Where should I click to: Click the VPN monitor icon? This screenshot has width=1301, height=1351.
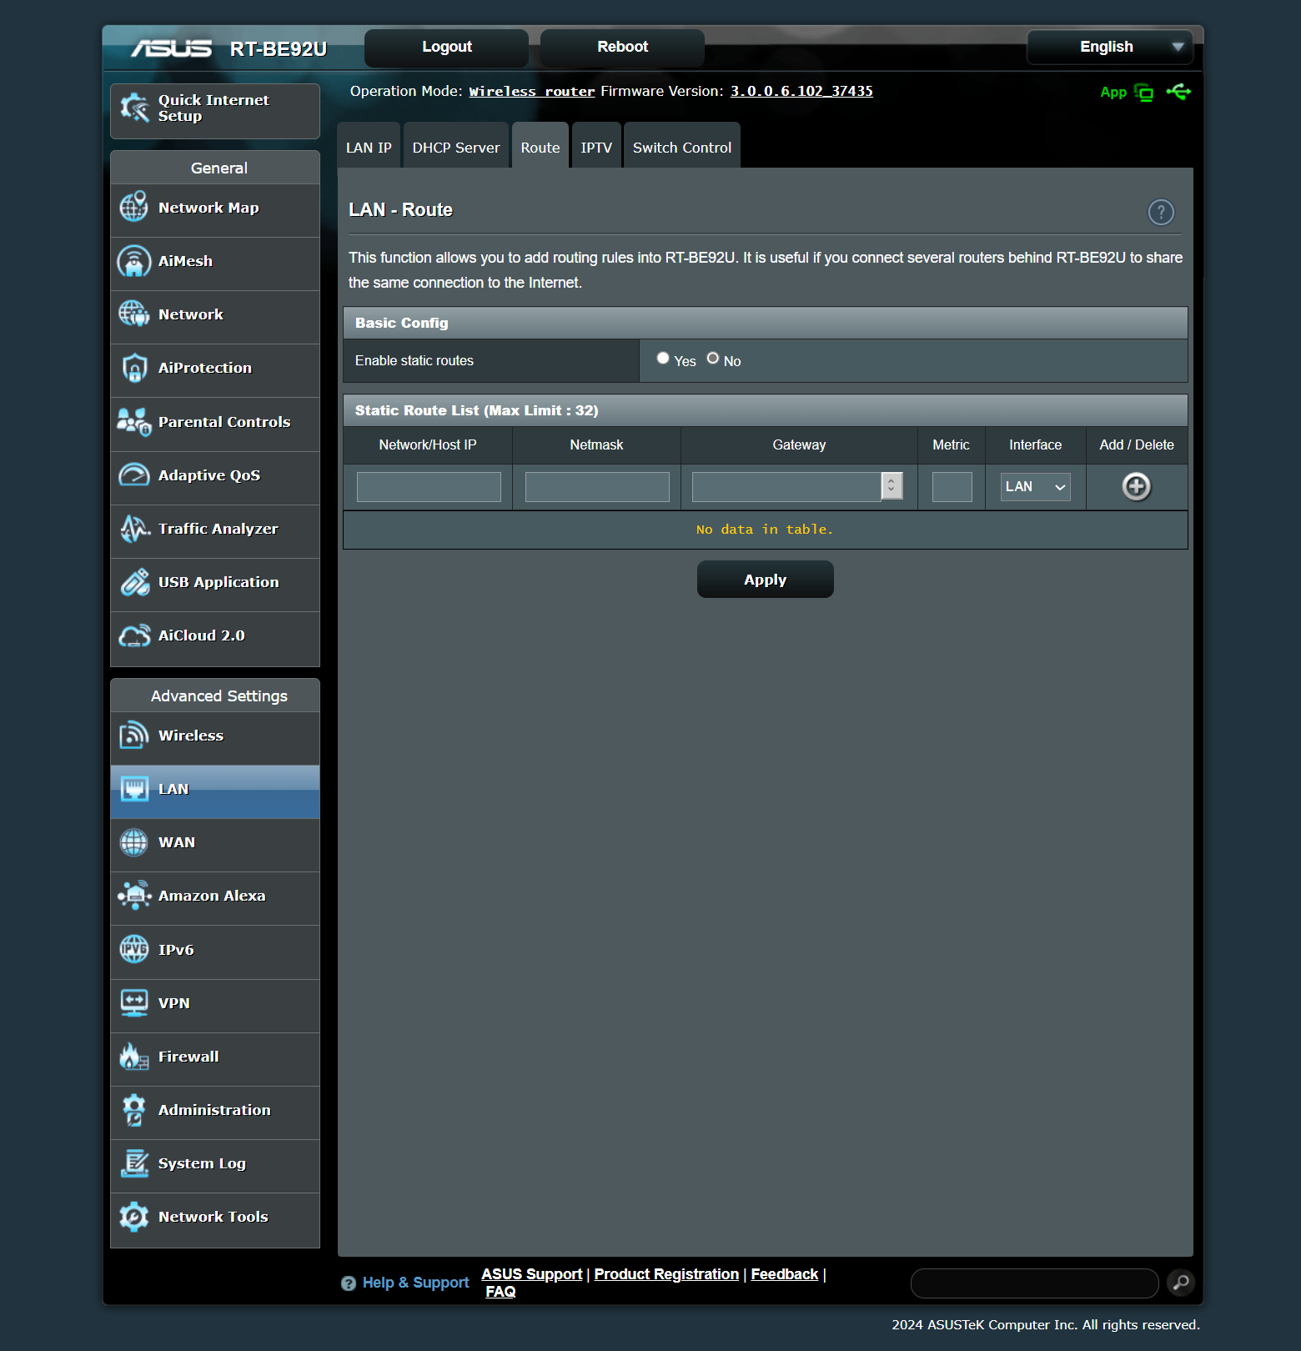pos(133,1002)
